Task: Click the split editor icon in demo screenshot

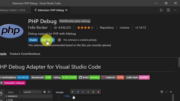Action: tap(162, 92)
